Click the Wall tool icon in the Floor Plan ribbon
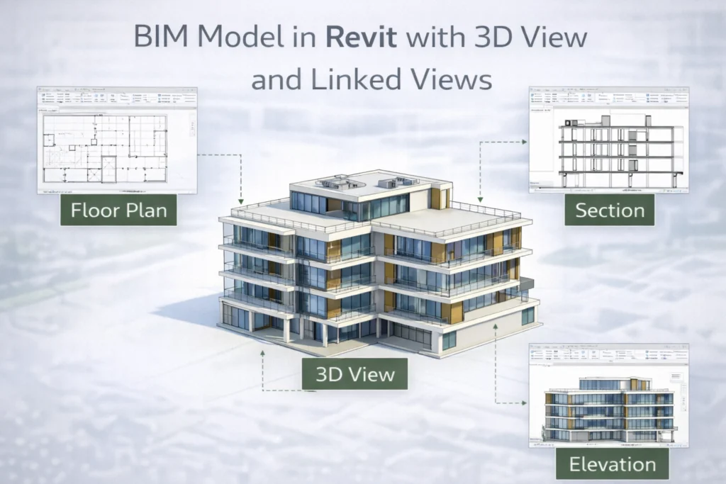Viewport: 726px width, 484px height. (x=44, y=96)
